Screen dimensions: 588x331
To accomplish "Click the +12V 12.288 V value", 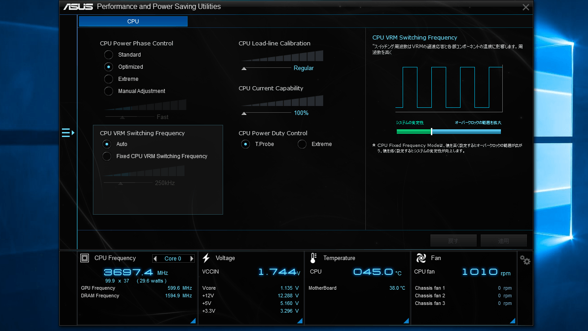I will coord(285,296).
